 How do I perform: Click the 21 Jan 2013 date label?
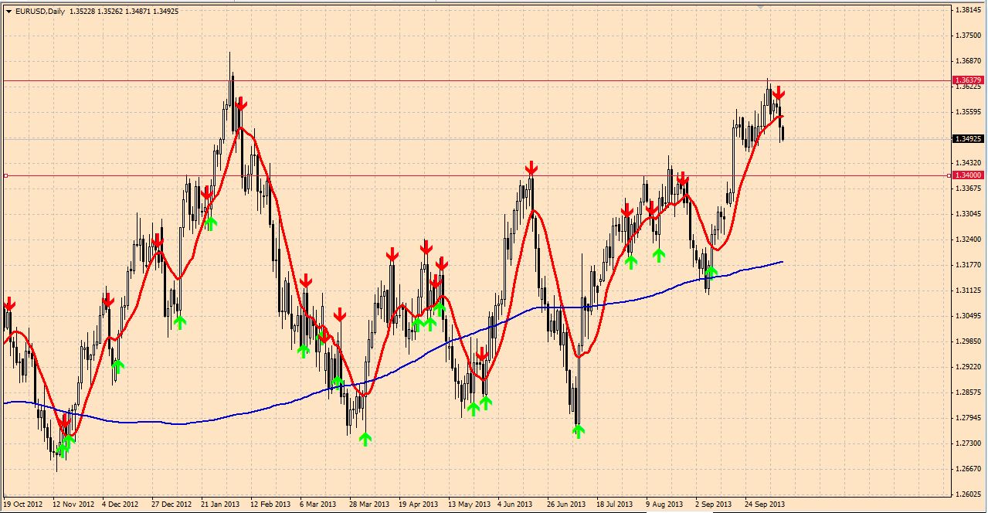pos(220,505)
